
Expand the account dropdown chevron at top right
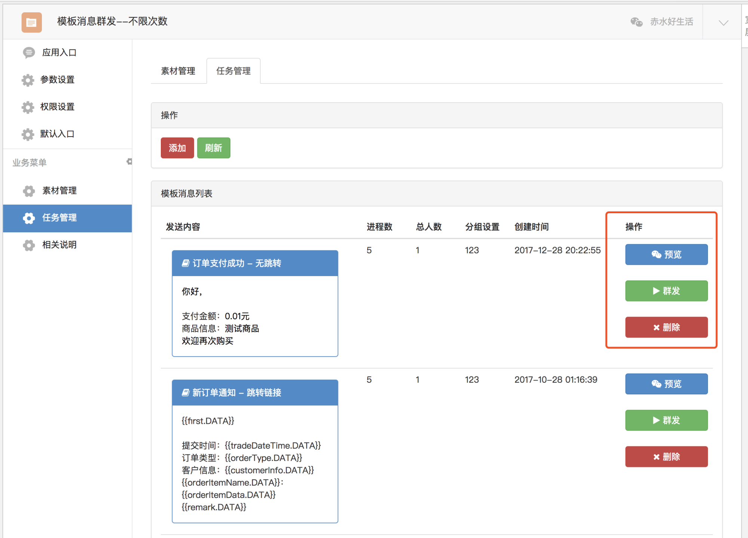point(723,22)
